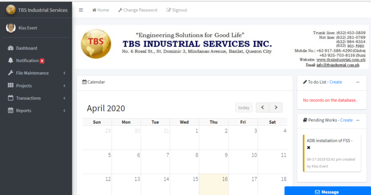The height and width of the screenshot is (195, 371).
Task: Click the Kiss Evert user avatar
Action: [10, 28]
